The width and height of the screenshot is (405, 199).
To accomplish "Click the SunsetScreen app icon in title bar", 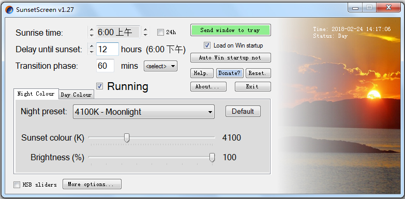I will pos(9,10).
